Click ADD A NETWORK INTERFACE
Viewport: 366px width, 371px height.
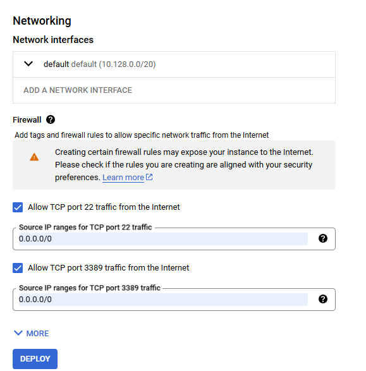click(78, 90)
